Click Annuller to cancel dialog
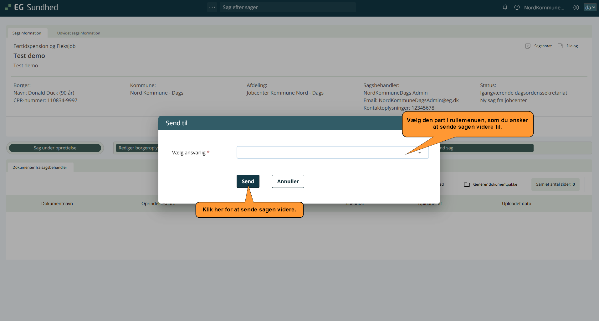The height and width of the screenshot is (321, 599). point(288,181)
